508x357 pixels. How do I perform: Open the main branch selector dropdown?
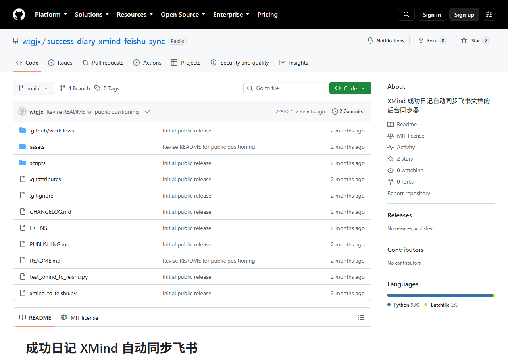tap(33, 88)
